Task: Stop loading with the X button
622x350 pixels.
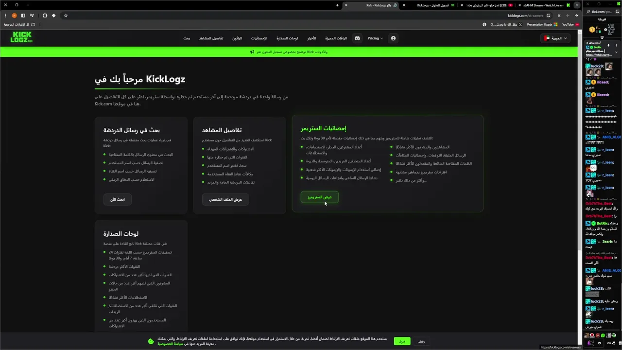Action: (x=559, y=16)
